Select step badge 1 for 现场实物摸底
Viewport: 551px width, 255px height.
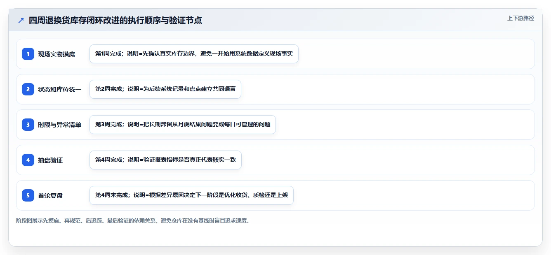[28, 54]
